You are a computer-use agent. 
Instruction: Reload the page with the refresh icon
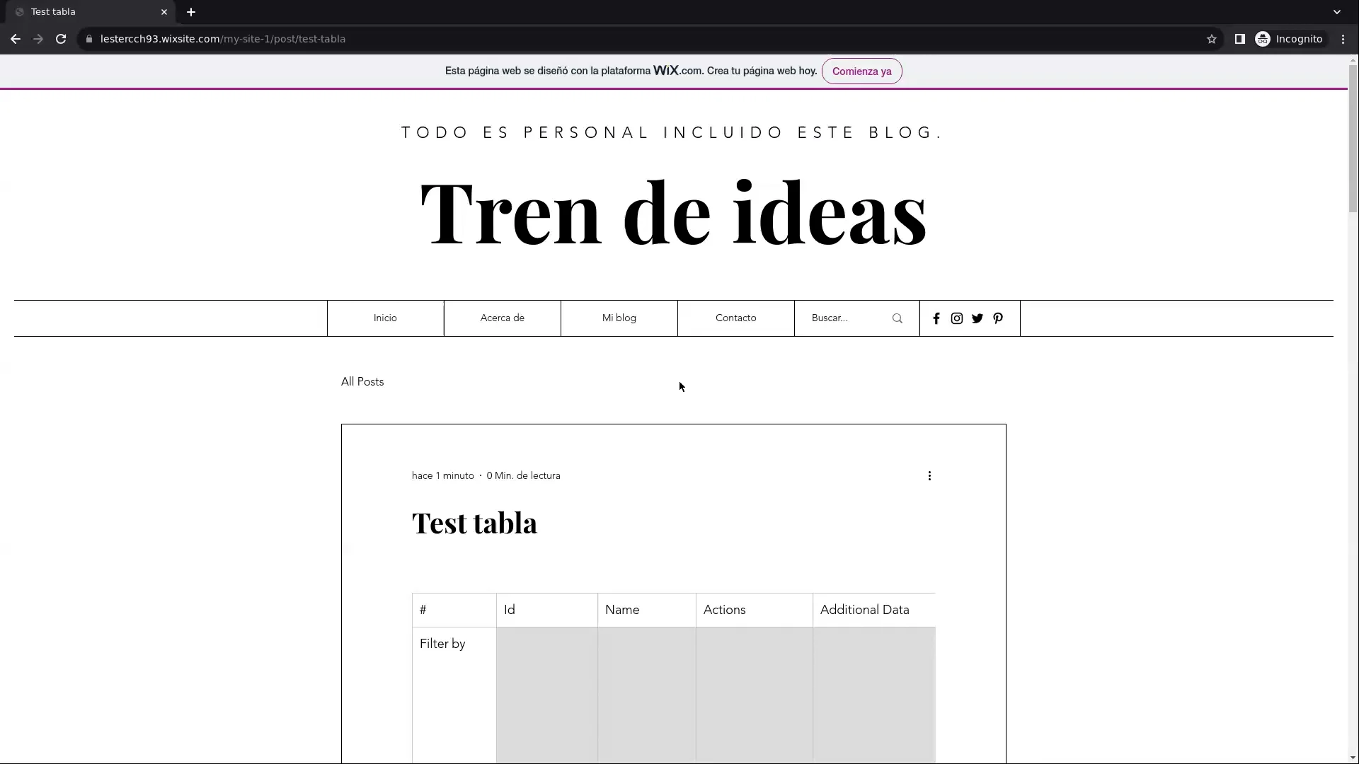61,39
